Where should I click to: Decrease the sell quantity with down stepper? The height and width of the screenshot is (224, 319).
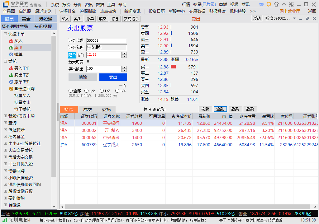point(125,70)
